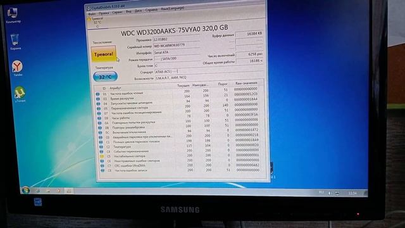Open the Язык(Language) menu
Viewport: 405px width, 228px height.
tap(173, 8)
